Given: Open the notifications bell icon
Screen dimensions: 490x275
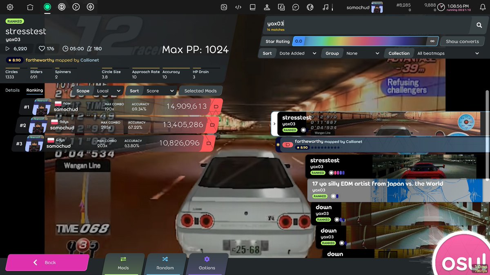Looking at the screenshot, I should click(482, 7).
